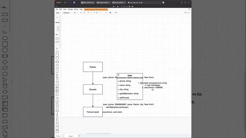This screenshot has height=138, width=246.
Task: Collapse the User class with its toggle
Action: (x=118, y=75)
